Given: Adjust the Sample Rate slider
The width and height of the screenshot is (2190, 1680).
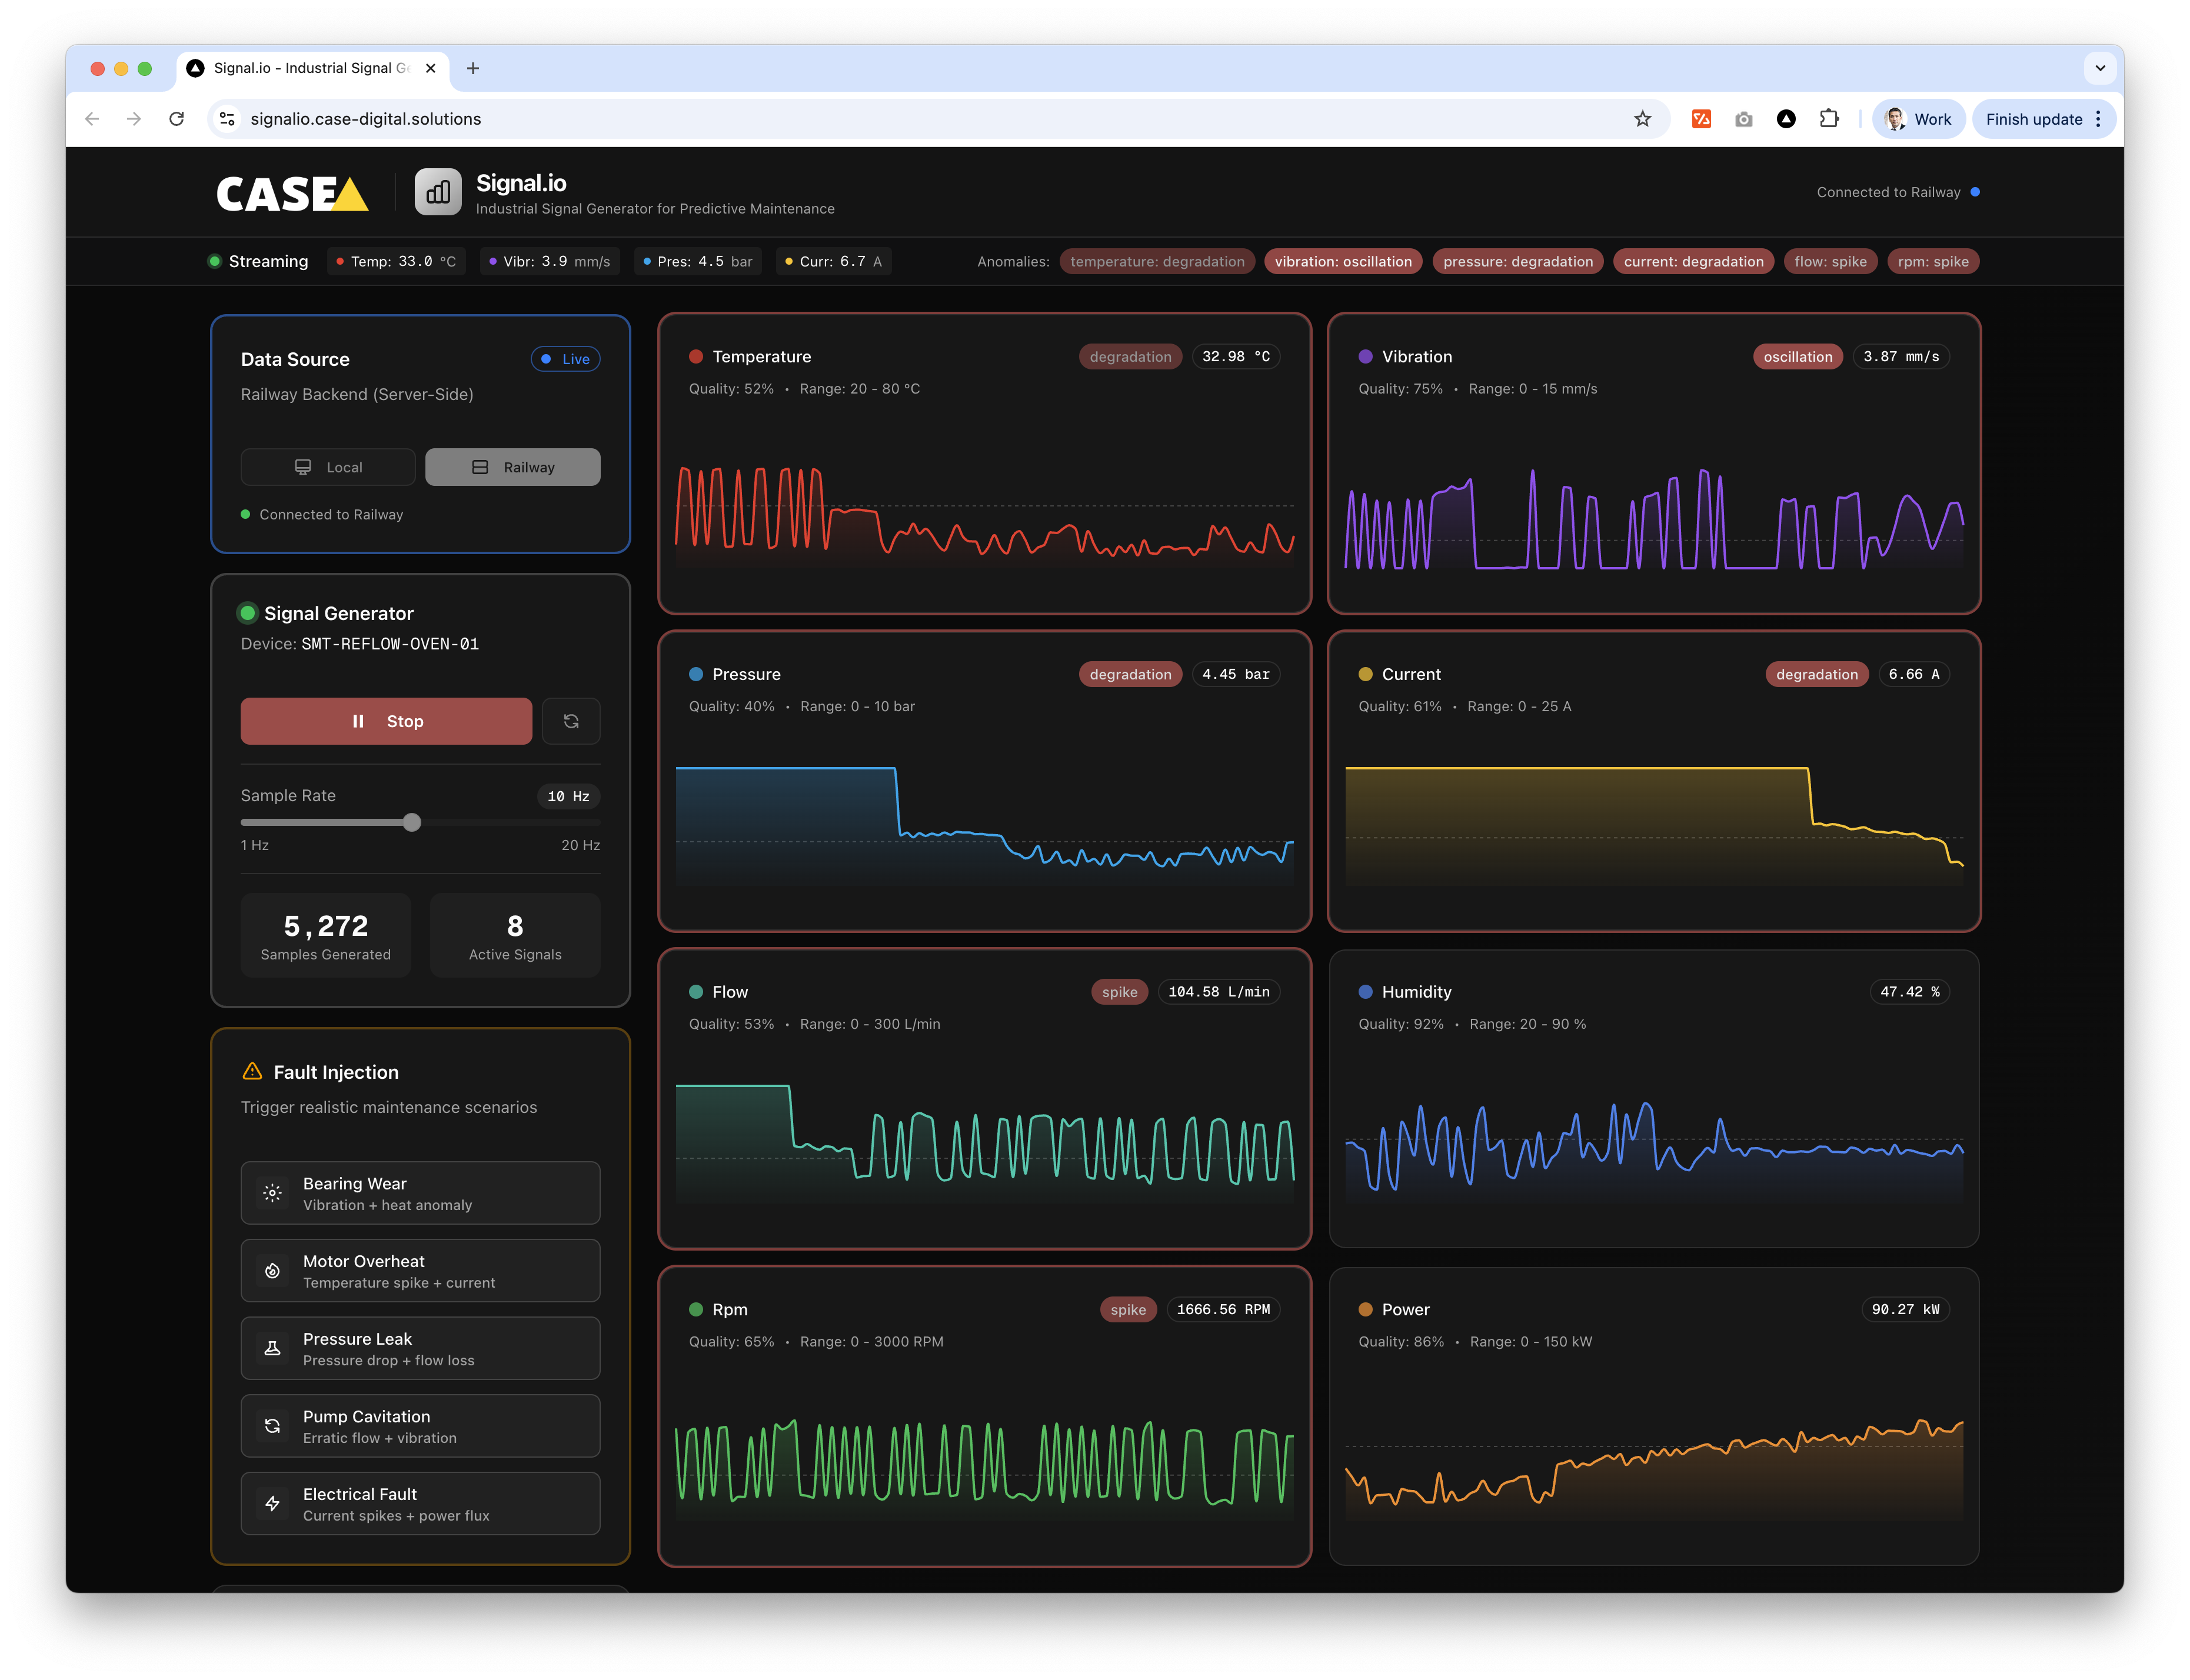Looking at the screenshot, I should (412, 822).
